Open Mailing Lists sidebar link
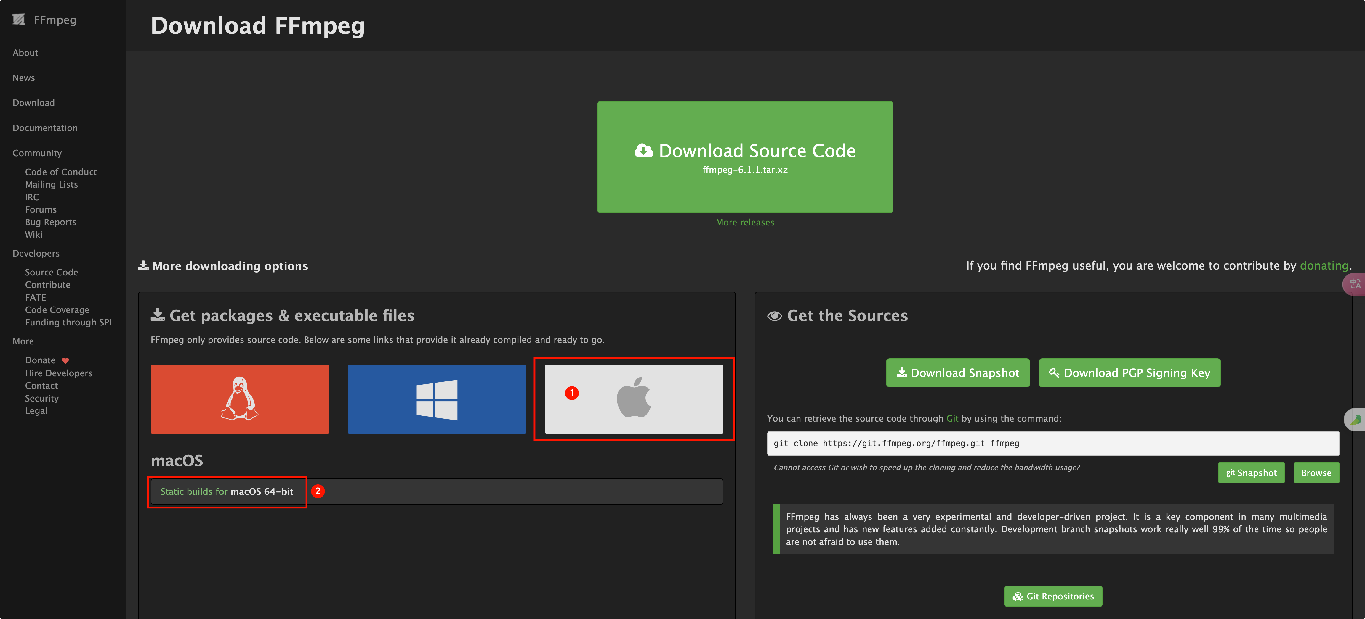 52,184
